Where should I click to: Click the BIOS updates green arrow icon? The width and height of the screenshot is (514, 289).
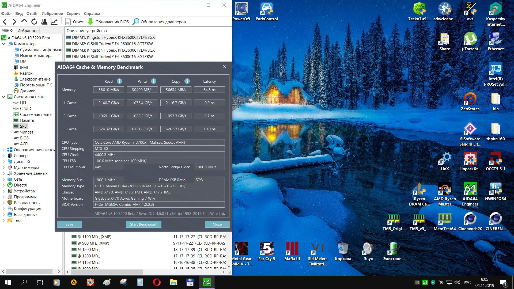pos(90,22)
